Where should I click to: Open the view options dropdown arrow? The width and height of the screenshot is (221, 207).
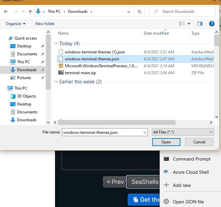[189, 24]
